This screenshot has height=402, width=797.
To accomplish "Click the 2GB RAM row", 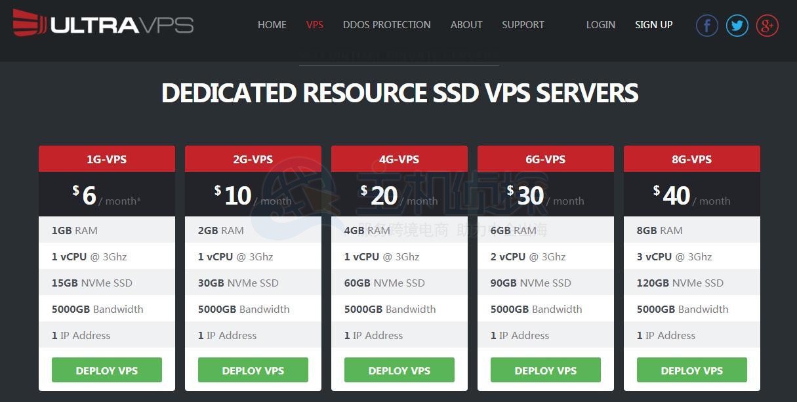I will click(x=253, y=230).
